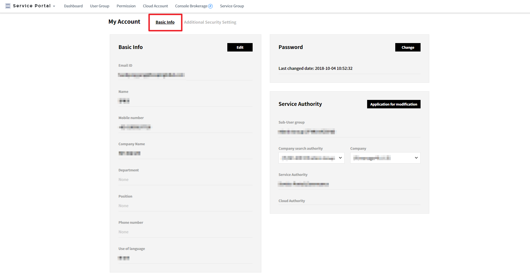Open the Company dropdown

[385, 158]
